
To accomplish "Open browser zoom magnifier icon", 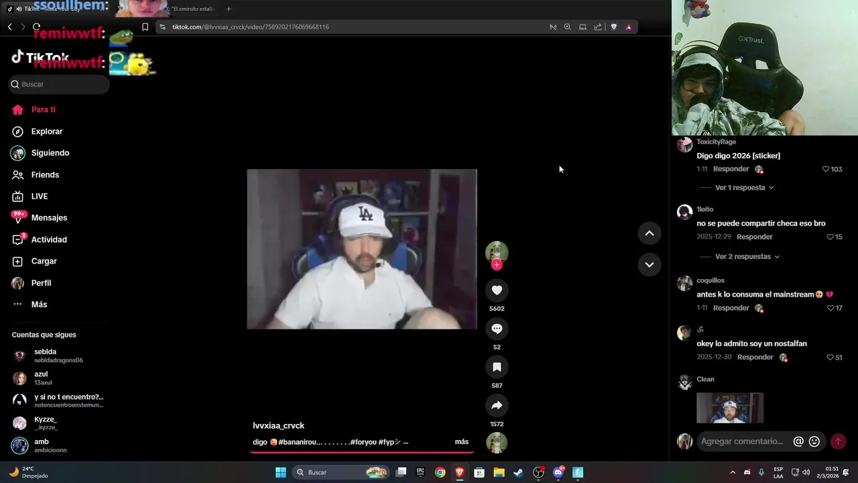I will pyautogui.click(x=567, y=27).
